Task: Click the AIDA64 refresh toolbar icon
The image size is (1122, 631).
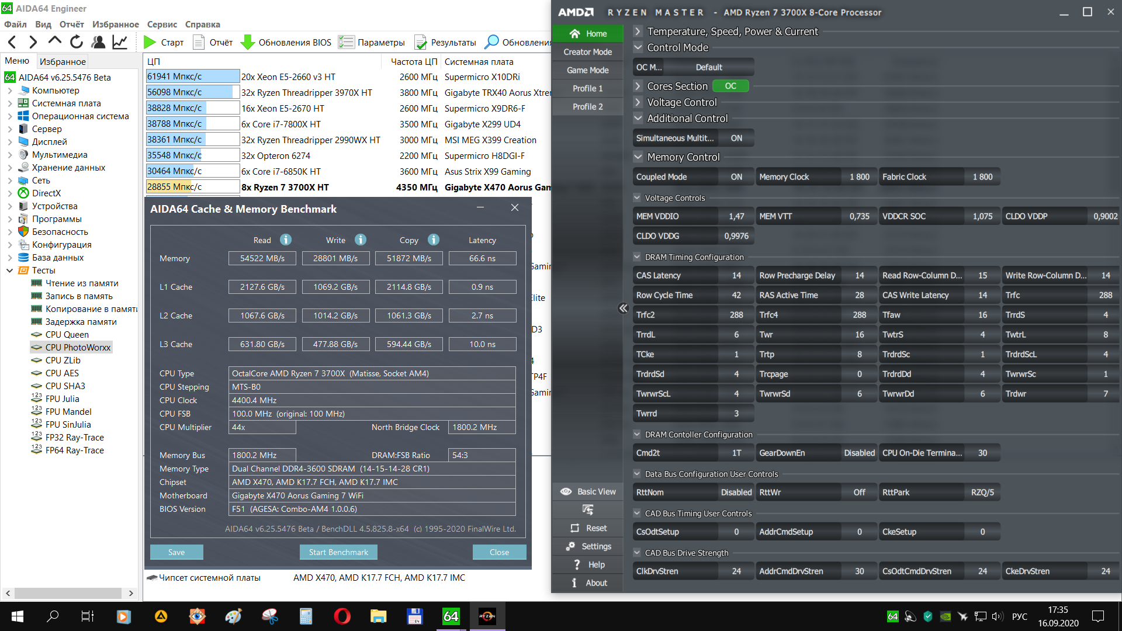Action: (x=76, y=42)
